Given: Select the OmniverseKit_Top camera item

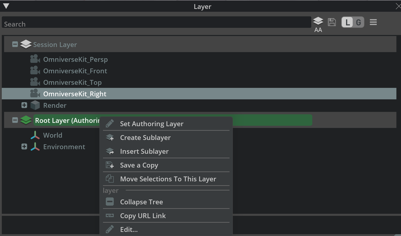Looking at the screenshot, I should click(72, 82).
